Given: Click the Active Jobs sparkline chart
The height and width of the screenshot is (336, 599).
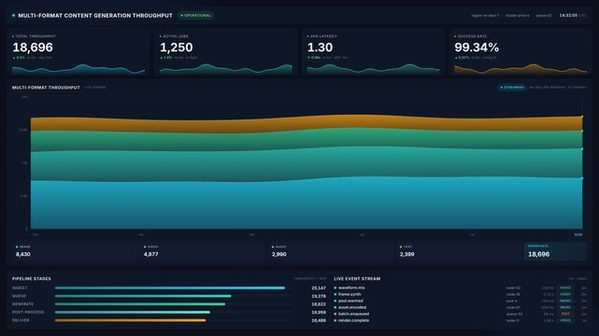Looking at the screenshot, I should point(226,69).
